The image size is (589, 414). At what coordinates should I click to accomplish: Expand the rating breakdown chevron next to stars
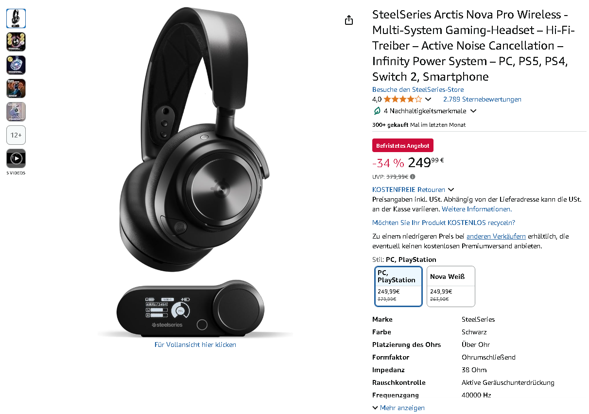428,100
